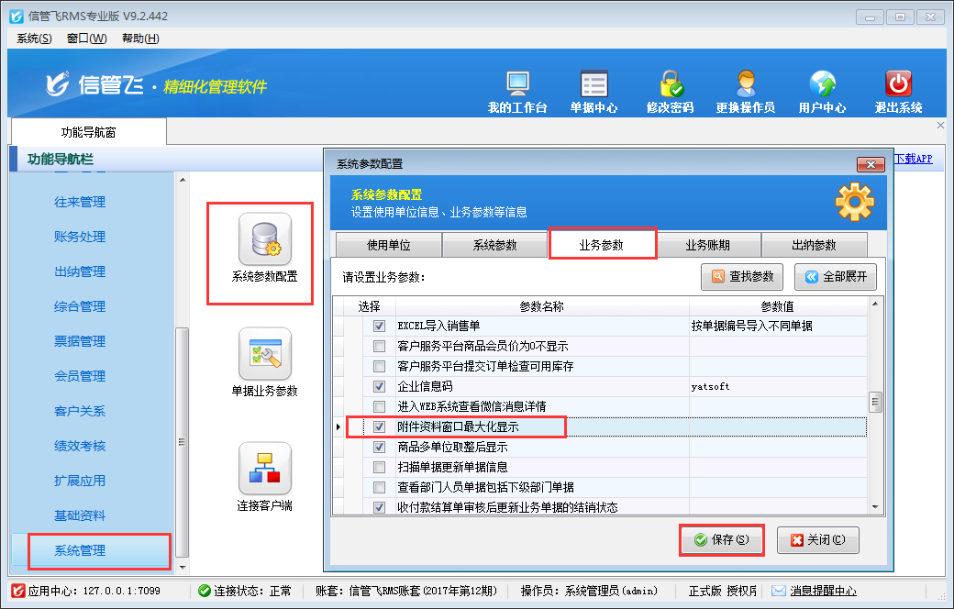
Task: Click the 修改密码 lock icon
Action: 670,85
